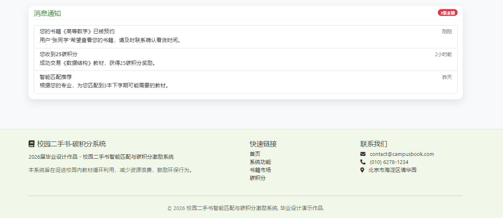The width and height of the screenshot is (503, 218).
Task: Click the 联系我们 footer heading
Action: (374, 144)
